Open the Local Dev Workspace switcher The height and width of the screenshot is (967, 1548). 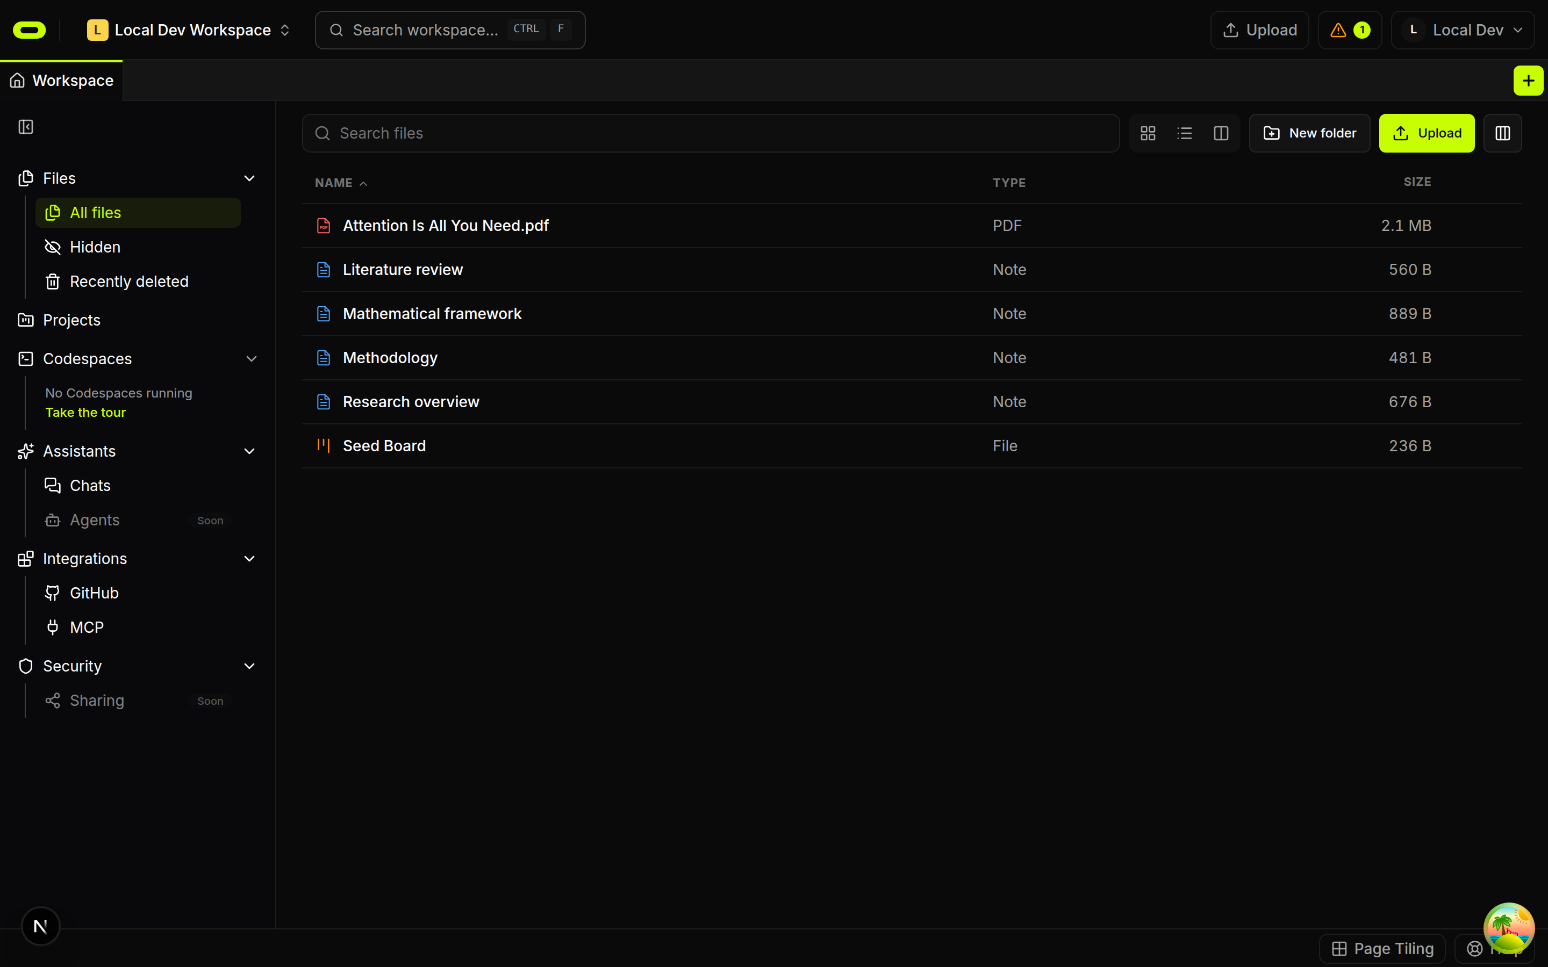tap(189, 30)
